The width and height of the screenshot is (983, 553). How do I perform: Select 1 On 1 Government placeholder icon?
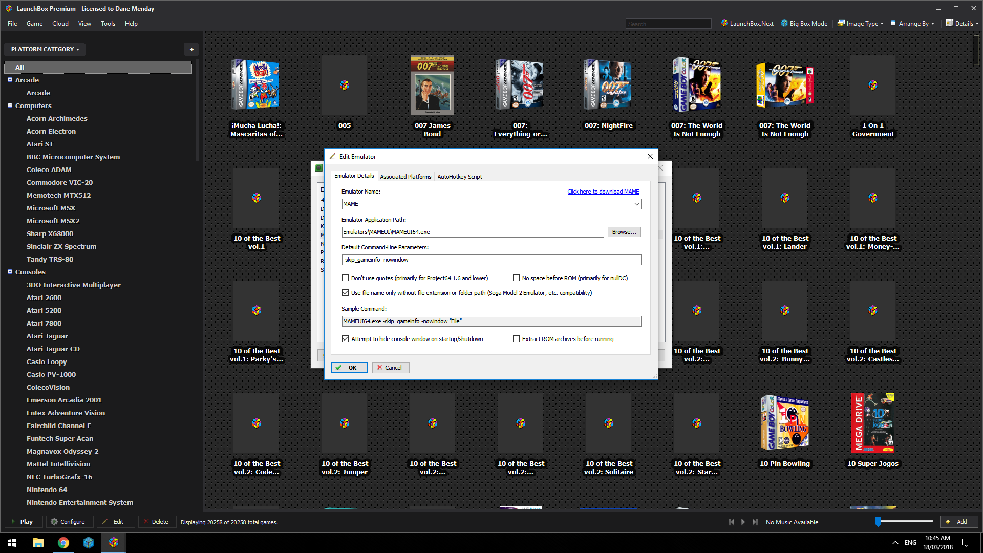[x=872, y=85]
